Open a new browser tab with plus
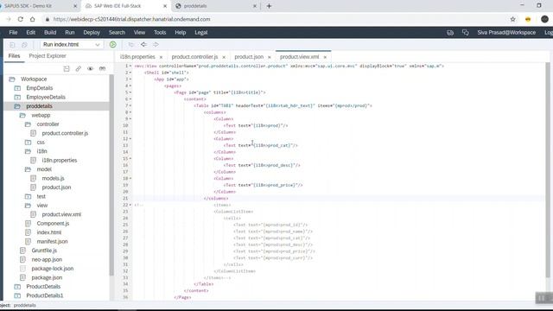Viewport: 553px width, 311px height. (x=269, y=6)
